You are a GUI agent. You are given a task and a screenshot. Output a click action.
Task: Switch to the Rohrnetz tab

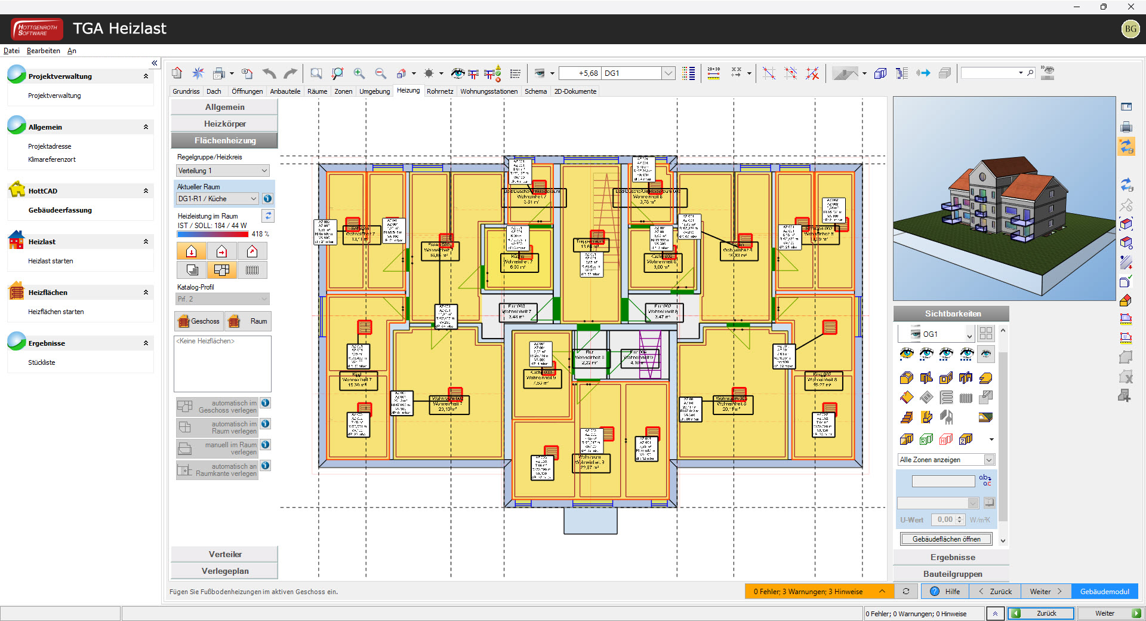pos(440,91)
